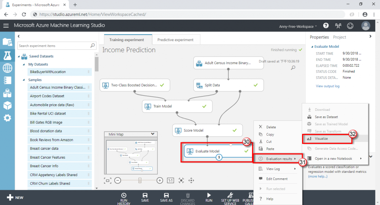
Task: Open Datasets sidebar icon
Action: pyautogui.click(x=7, y=93)
